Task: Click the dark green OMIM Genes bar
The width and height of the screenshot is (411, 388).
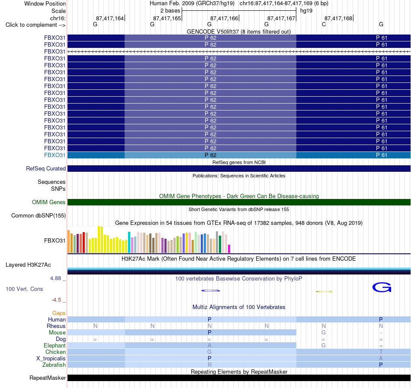Action: point(239,202)
